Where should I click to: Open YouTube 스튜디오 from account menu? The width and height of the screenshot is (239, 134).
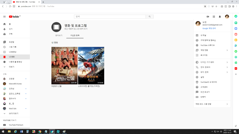point(212,45)
